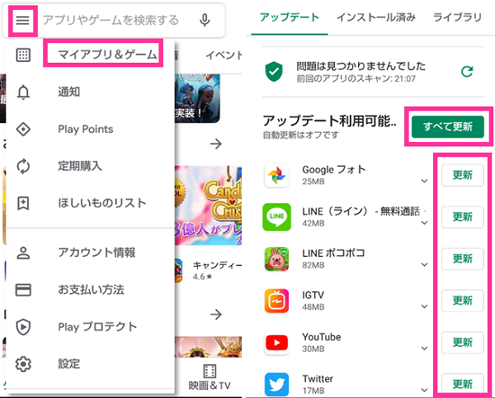Click 更新 button for LINE（ライン）

(463, 217)
